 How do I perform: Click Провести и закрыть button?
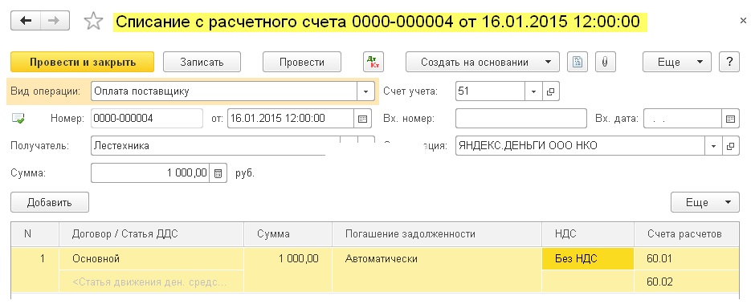tap(83, 63)
